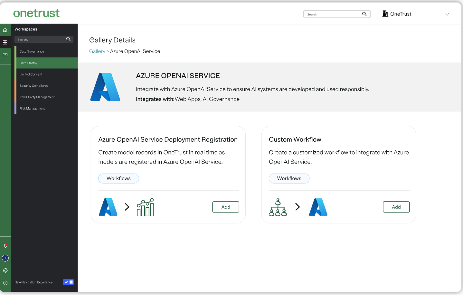Toggle off New Navigation Experience

(x=68, y=282)
